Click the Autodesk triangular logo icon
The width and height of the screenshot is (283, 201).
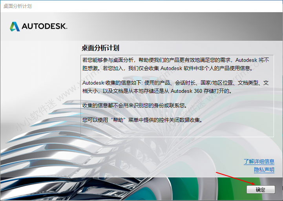click(15, 26)
